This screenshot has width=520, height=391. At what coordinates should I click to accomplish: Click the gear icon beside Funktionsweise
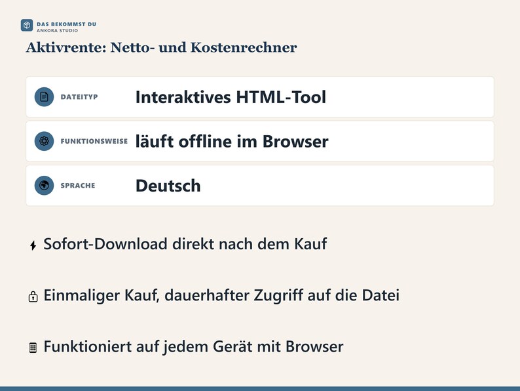[44, 141]
